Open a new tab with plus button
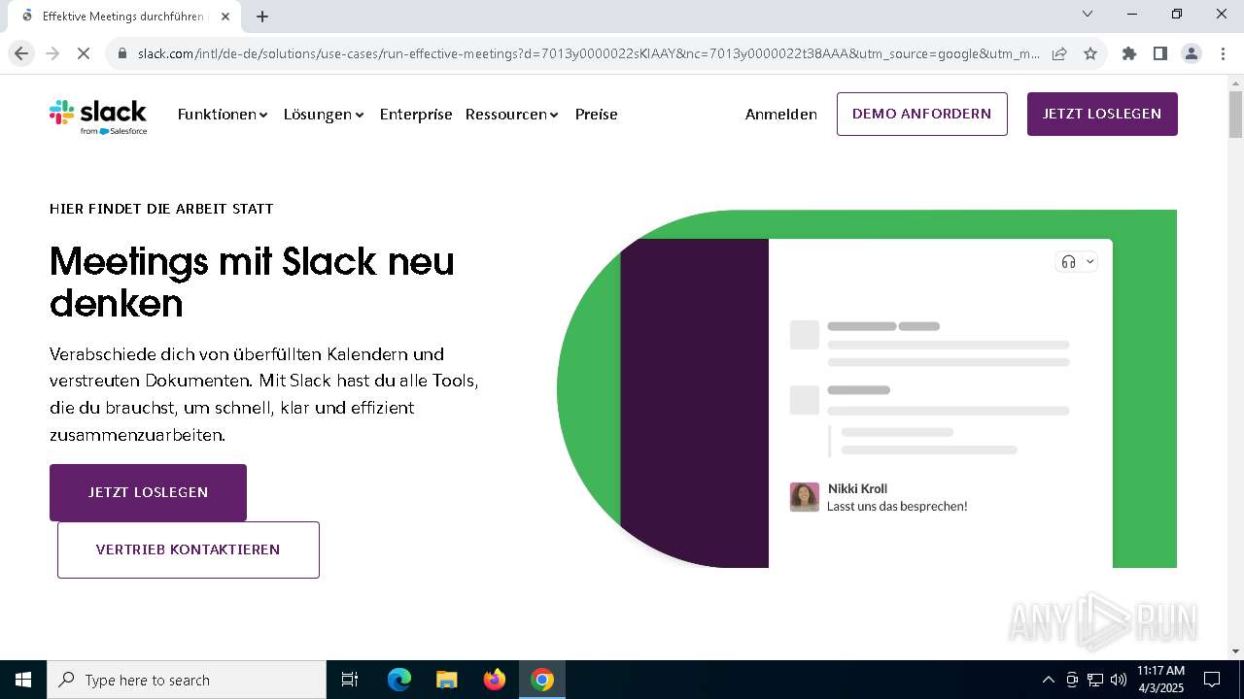Viewport: 1244px width, 699px height. [x=262, y=17]
